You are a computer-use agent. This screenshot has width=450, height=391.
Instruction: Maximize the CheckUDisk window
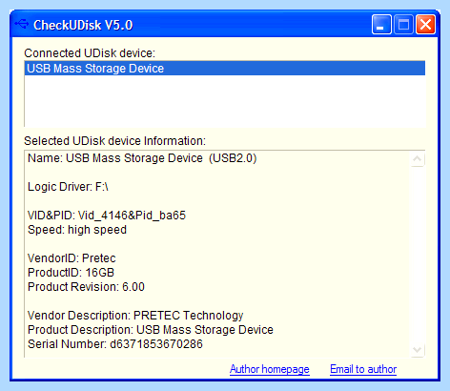point(403,24)
